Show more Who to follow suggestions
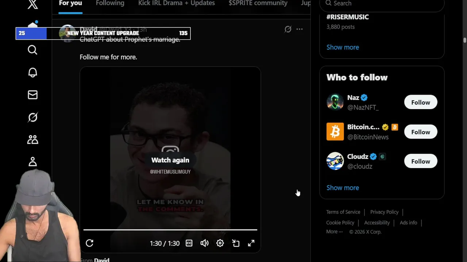Viewport: 467px width, 262px height. coord(343,188)
